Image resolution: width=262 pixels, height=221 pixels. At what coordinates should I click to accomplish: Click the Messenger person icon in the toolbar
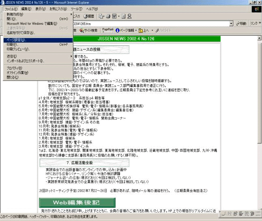tap(129, 16)
